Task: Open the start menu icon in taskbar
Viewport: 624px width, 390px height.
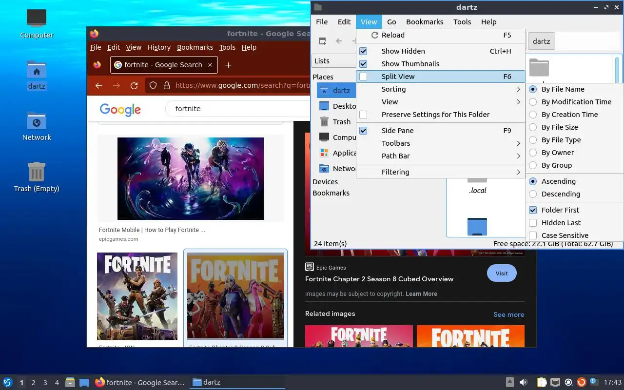Action: click(7, 382)
